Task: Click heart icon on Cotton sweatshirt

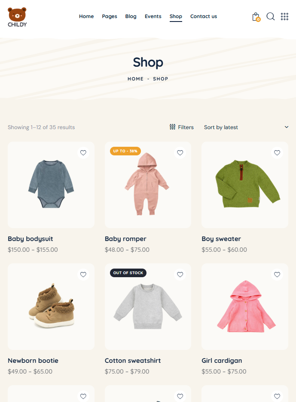Action: (180, 275)
